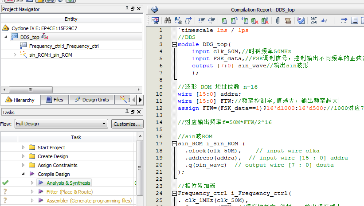
Task: Click the Tasks list vertical scrollbar thumb
Action: point(140,168)
